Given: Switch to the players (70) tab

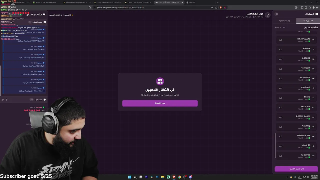Looking at the screenshot, I should (x=308, y=21).
